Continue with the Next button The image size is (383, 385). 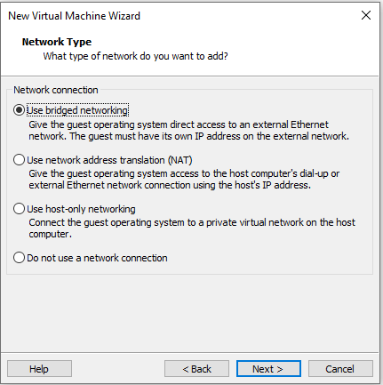pyautogui.click(x=268, y=369)
